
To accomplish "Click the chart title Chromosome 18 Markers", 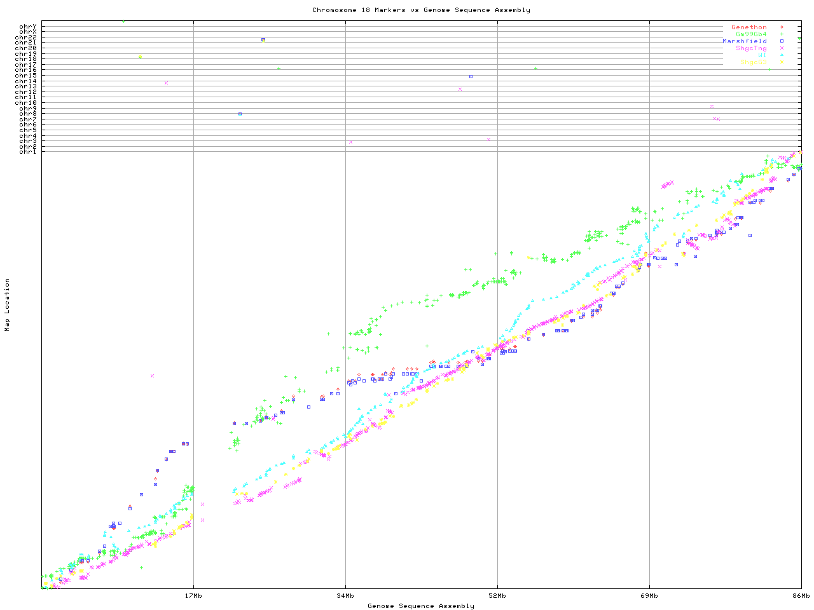I will point(421,10).
